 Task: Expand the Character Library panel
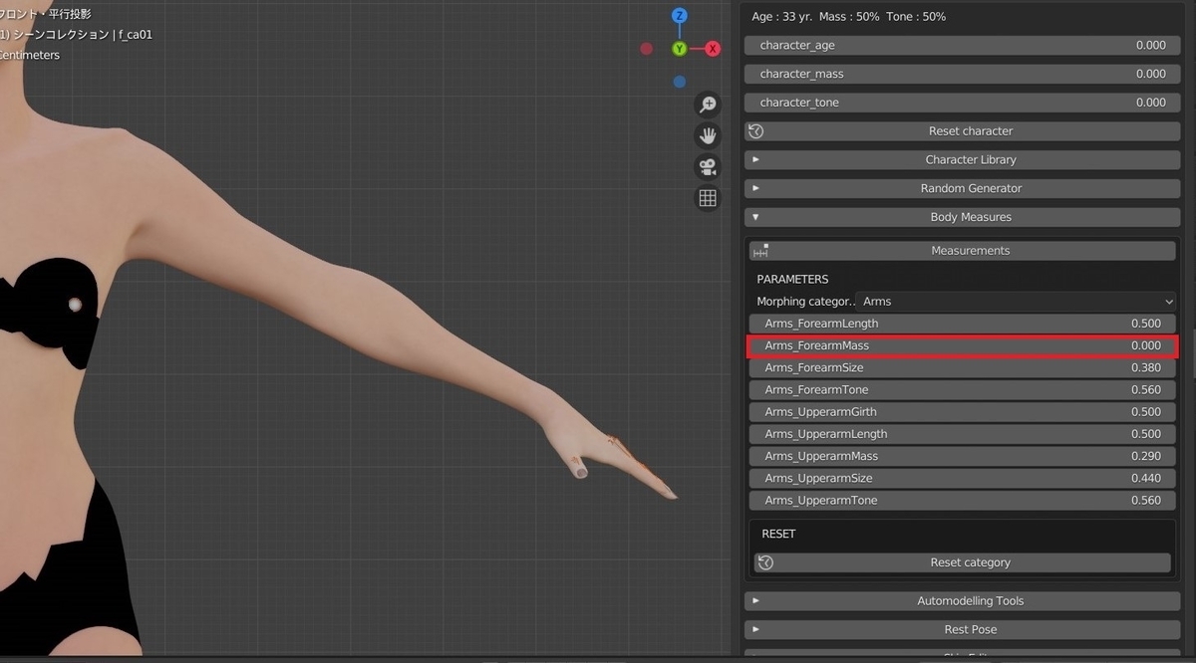click(963, 159)
